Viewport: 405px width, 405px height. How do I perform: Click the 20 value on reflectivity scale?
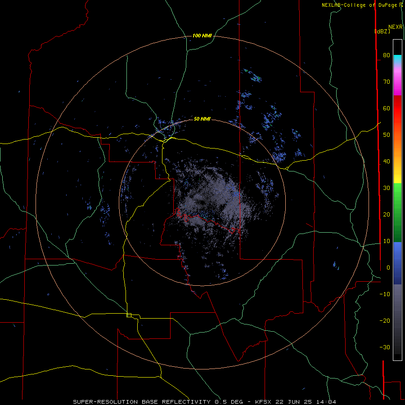387,214
